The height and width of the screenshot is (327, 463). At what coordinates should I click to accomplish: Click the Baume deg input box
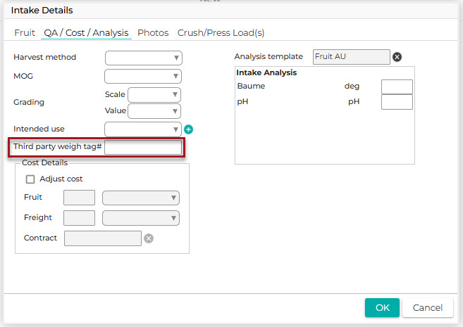[396, 86]
